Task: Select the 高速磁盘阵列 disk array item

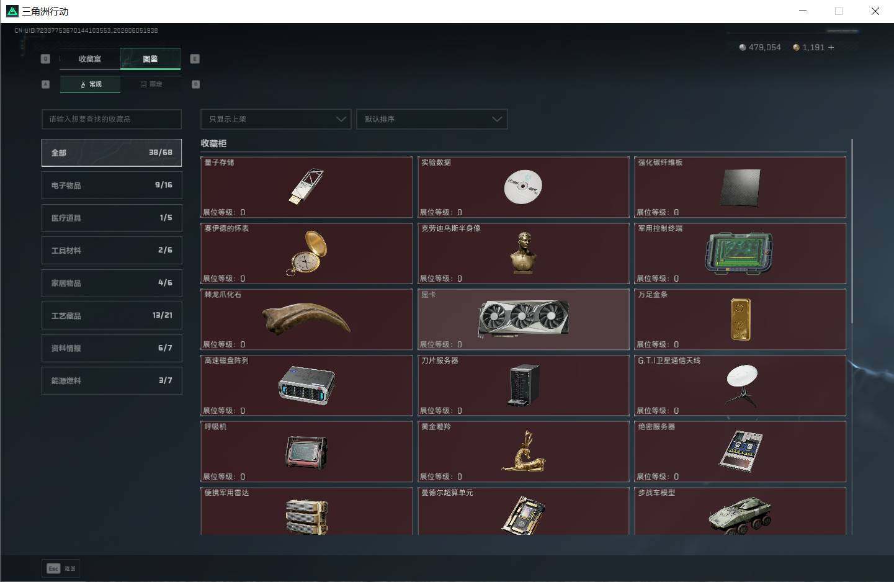Action: click(306, 385)
